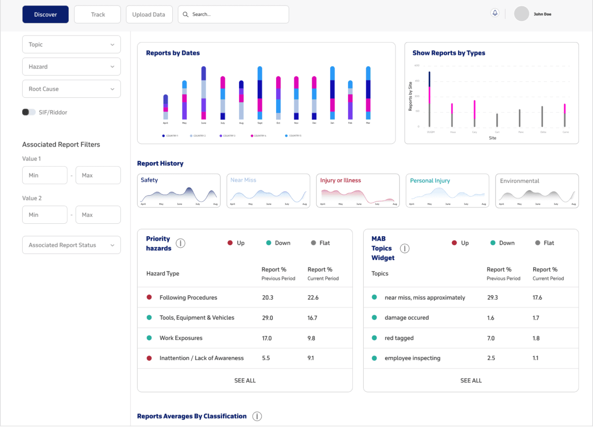The width and height of the screenshot is (593, 427).
Task: Click SEE ALL under Priority hazards
Action: 245,380
